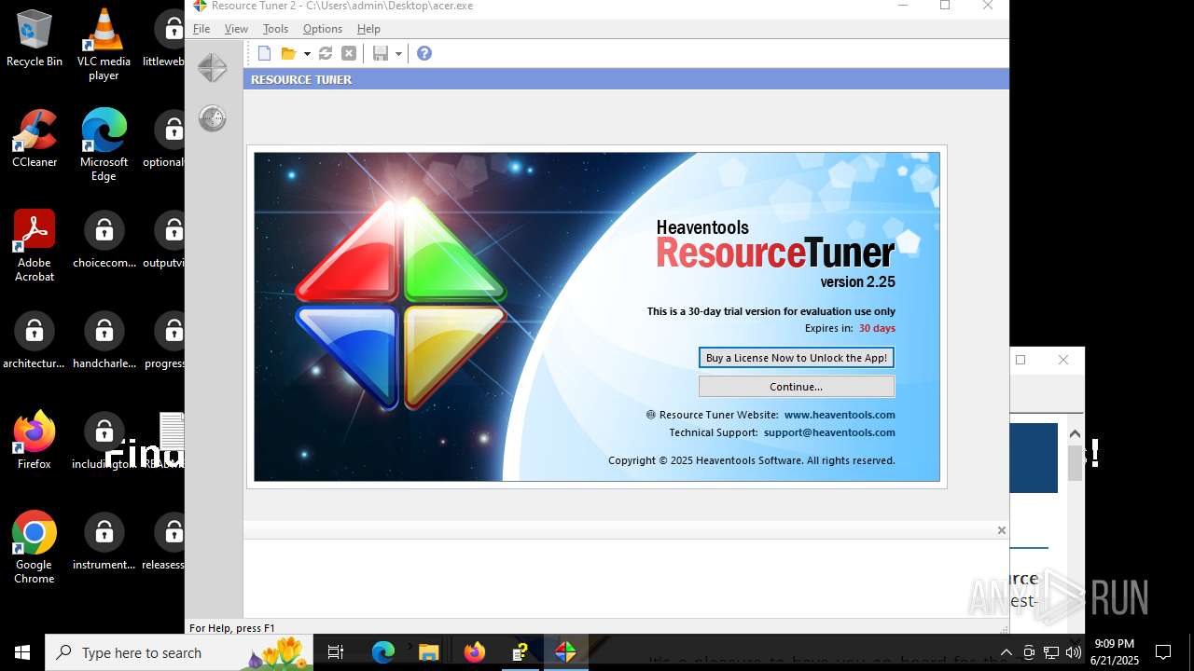Click the New file icon in toolbar

pyautogui.click(x=264, y=53)
